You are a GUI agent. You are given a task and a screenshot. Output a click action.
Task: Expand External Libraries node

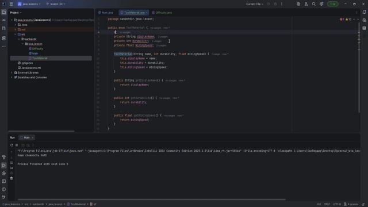click(x=11, y=72)
